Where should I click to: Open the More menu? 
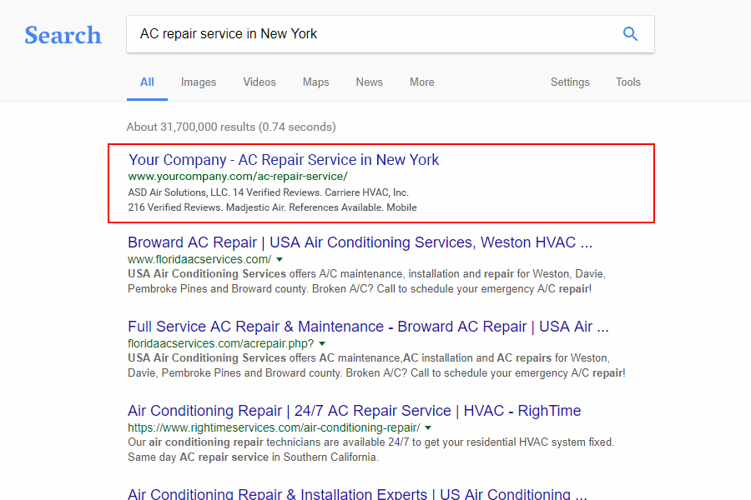[421, 82]
